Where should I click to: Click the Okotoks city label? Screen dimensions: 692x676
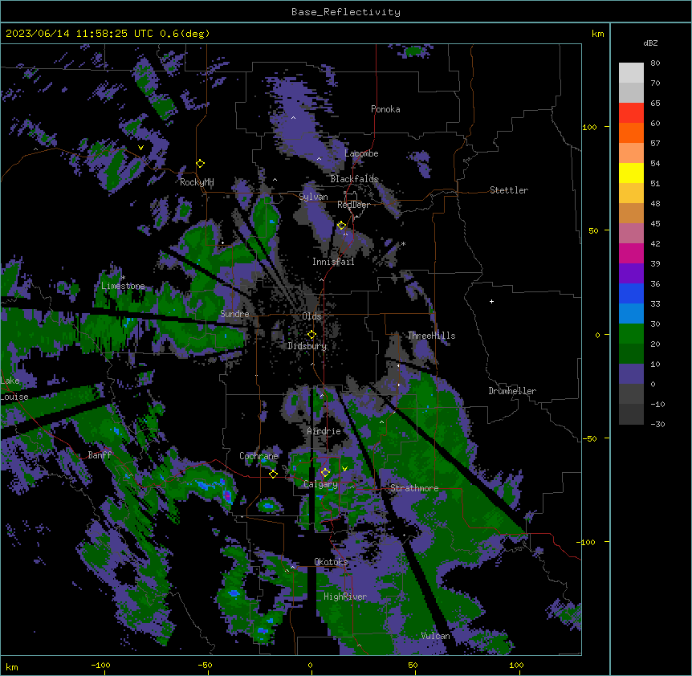331,562
